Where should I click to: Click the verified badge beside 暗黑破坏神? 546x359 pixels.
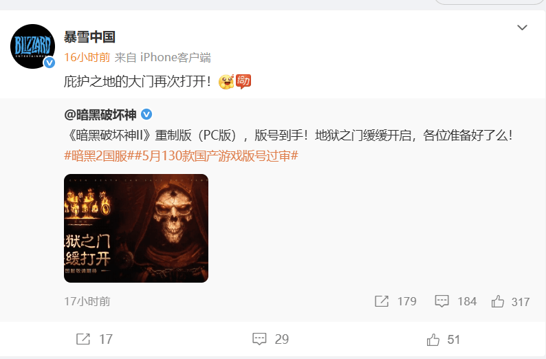[146, 114]
